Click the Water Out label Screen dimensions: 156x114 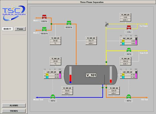(x=38, y=100)
